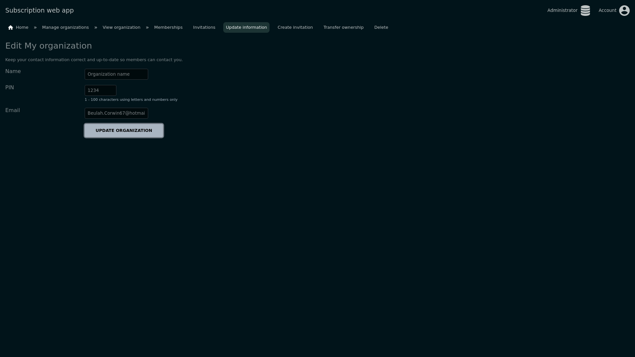Open the Account menu text
Viewport: 635px width, 357px height.
(607, 11)
